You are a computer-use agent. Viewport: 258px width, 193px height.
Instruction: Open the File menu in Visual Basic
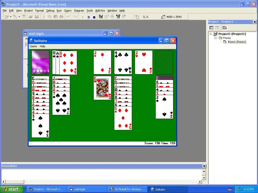pyautogui.click(x=5, y=11)
